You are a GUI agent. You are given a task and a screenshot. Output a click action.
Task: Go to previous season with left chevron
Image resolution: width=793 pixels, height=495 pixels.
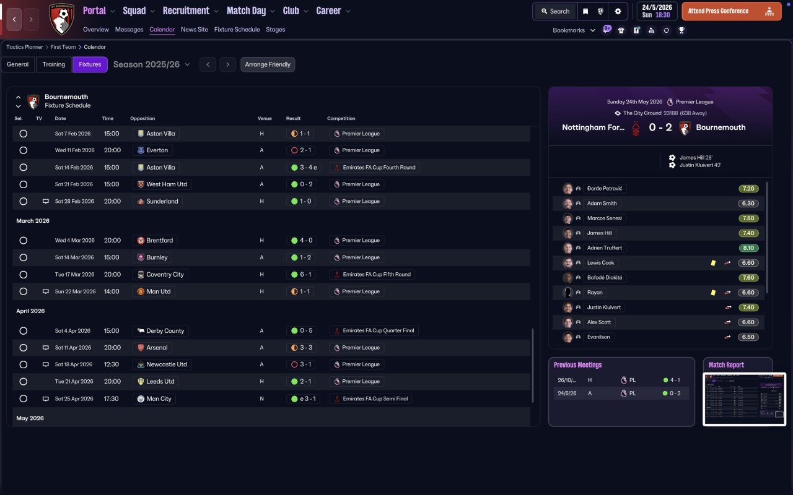[x=208, y=64]
